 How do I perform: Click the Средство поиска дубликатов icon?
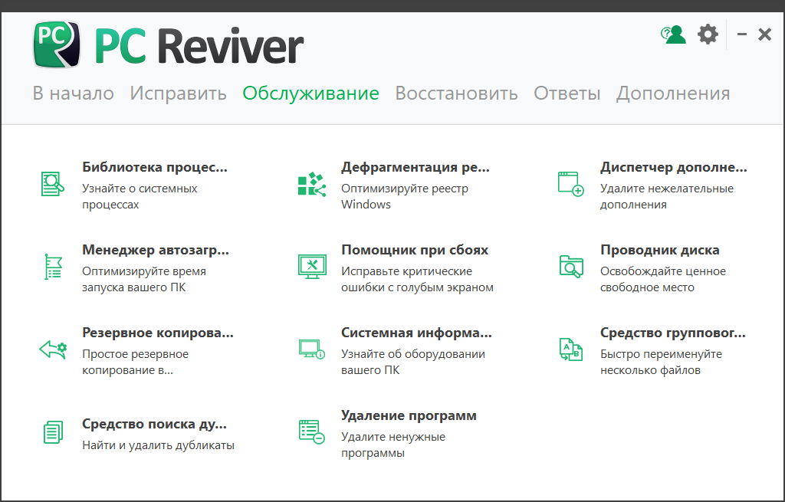pyautogui.click(x=52, y=432)
